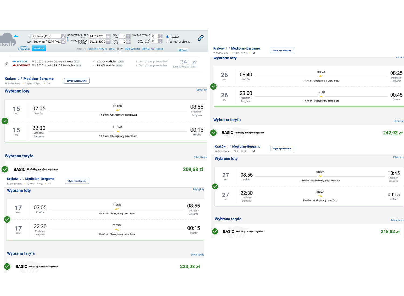
Task: Click Edytuj wyszukiwanie for the 15 paź trip
Action: click(x=77, y=81)
